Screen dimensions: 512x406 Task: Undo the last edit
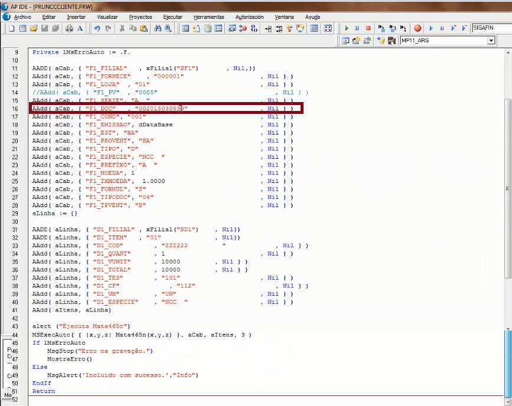click(97, 28)
